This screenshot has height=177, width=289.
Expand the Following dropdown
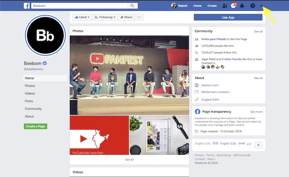[105, 17]
